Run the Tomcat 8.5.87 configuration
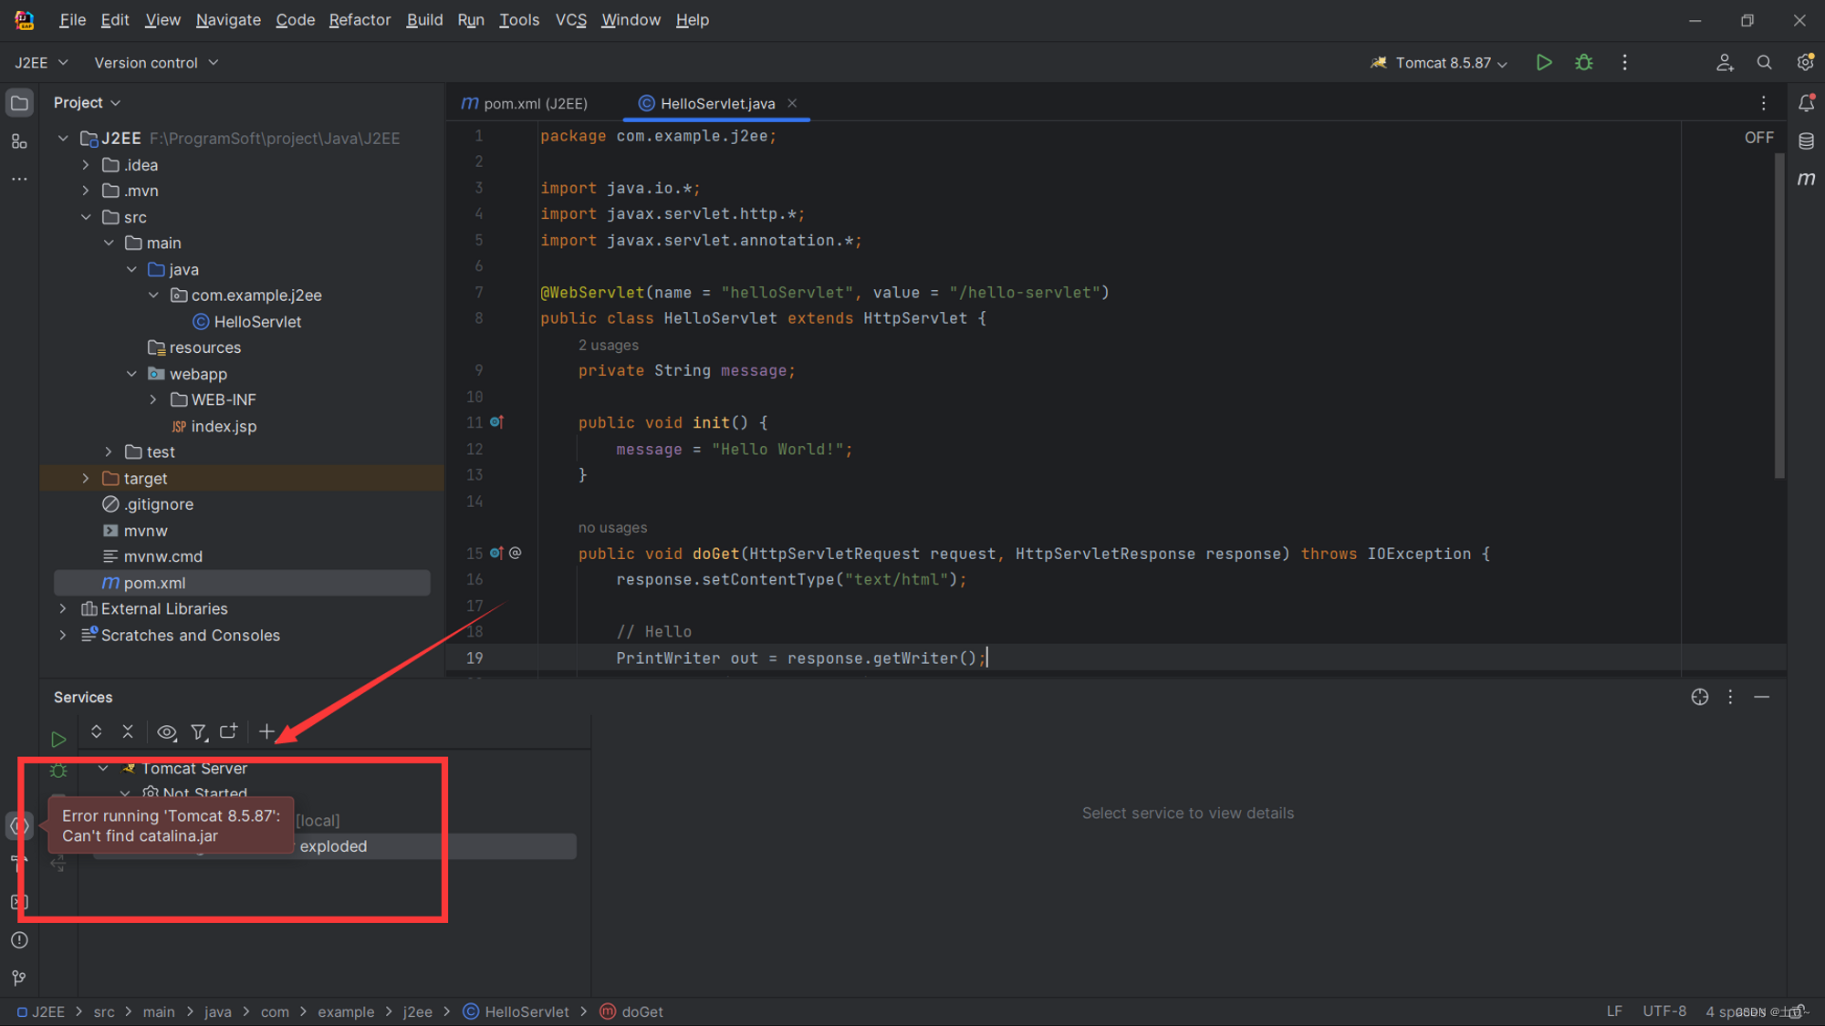1825x1026 pixels. click(1543, 63)
